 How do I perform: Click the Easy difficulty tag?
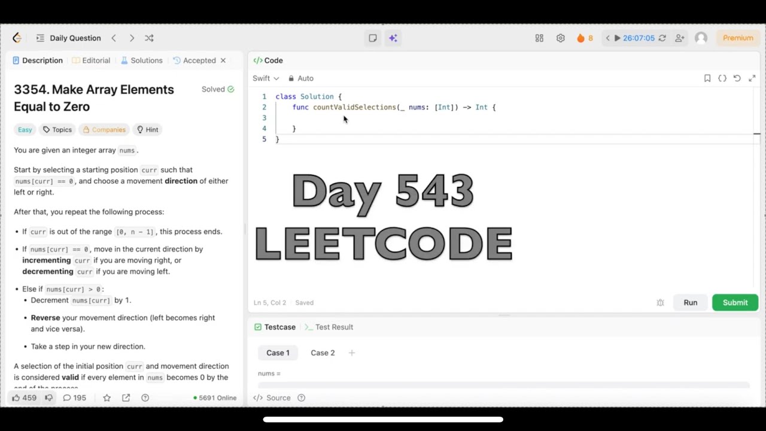click(x=25, y=129)
